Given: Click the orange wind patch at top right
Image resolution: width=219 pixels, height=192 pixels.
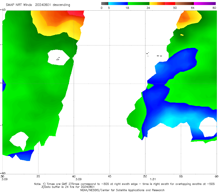Looking at the screenshot, I should pyautogui.click(x=184, y=17).
